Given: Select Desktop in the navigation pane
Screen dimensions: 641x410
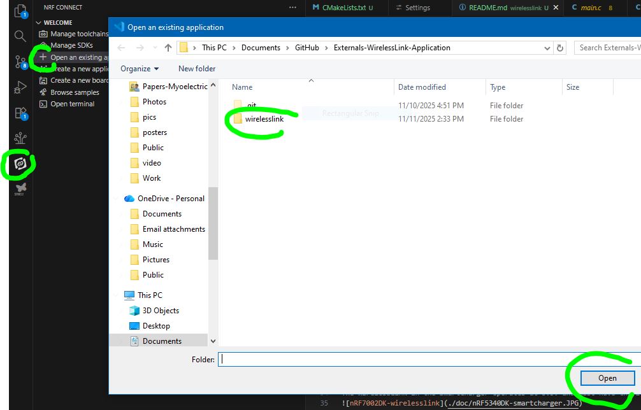Looking at the screenshot, I should click(156, 326).
